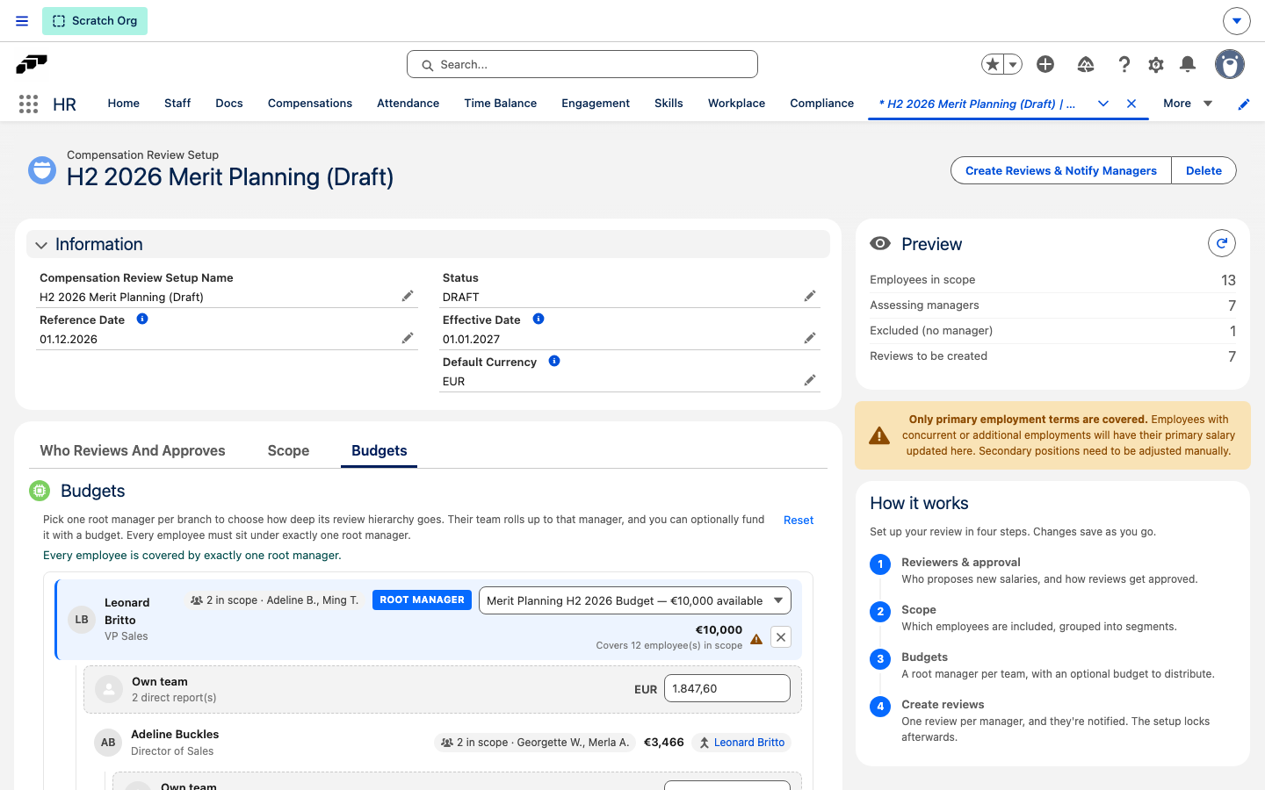1265x790 pixels.
Task: Open the top-right circular dropdown arrow
Action: click(1236, 21)
